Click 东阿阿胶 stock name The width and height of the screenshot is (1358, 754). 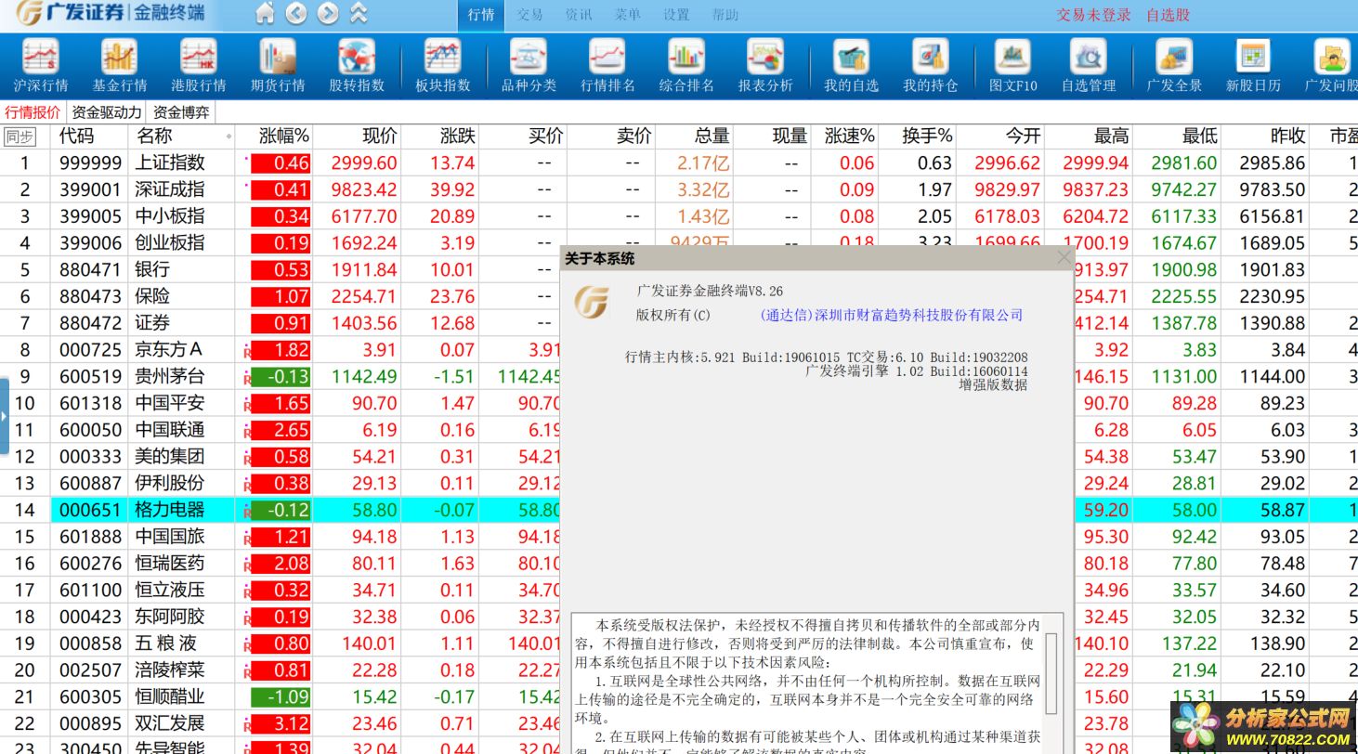[x=170, y=617]
